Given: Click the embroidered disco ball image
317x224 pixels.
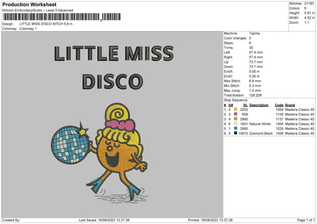Looking at the screenshot, I should coord(70,144).
